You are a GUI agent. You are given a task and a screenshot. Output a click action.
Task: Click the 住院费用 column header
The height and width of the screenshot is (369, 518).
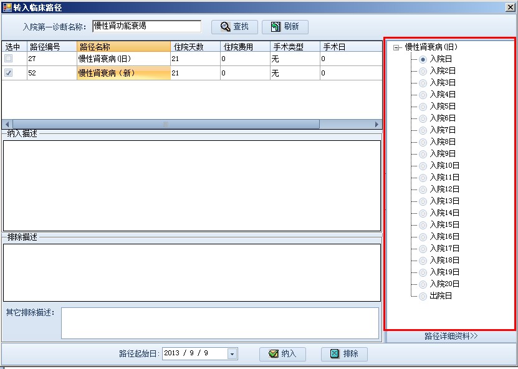245,47
